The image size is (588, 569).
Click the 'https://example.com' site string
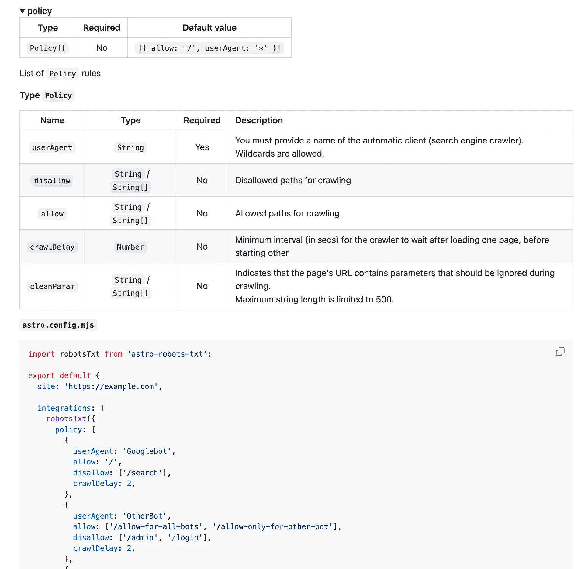coord(111,386)
